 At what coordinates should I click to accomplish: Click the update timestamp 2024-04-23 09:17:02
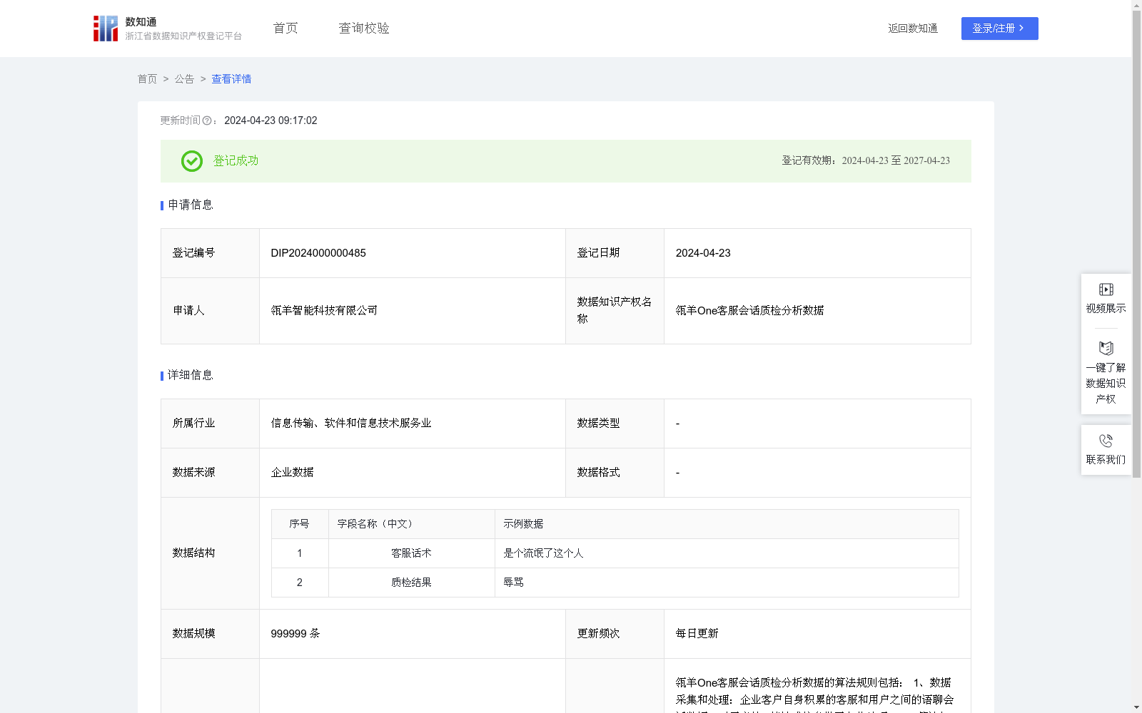(x=271, y=121)
